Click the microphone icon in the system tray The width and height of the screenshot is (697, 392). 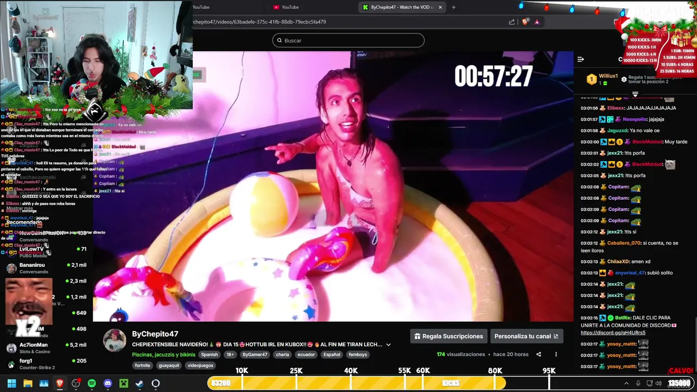pos(638,383)
